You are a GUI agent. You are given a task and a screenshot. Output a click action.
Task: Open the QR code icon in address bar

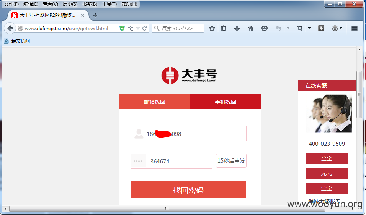(x=131, y=28)
